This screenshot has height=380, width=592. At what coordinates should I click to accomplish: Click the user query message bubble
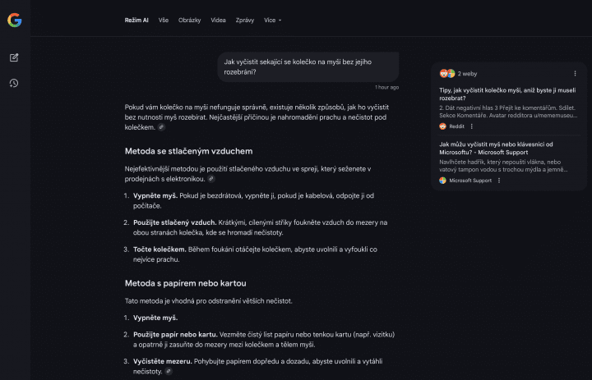(x=308, y=66)
